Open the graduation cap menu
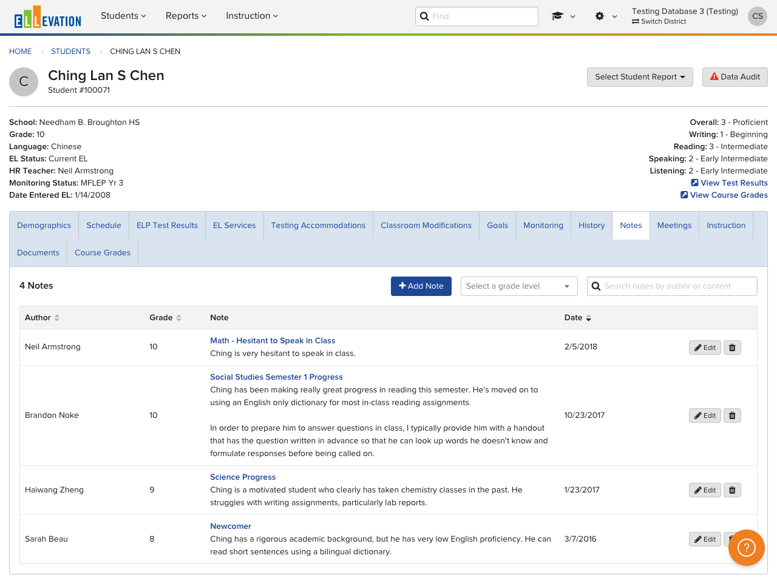Image resolution: width=777 pixels, height=578 pixels. click(x=563, y=16)
